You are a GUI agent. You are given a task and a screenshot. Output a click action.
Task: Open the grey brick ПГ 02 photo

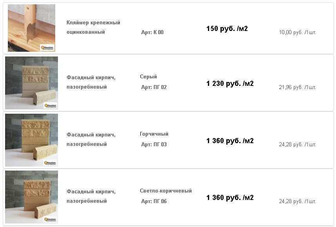31,83
